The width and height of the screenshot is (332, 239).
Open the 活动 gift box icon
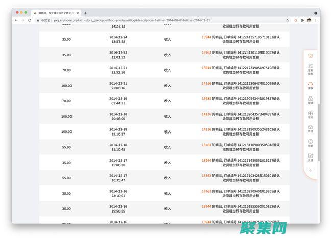pyautogui.click(x=311, y=114)
